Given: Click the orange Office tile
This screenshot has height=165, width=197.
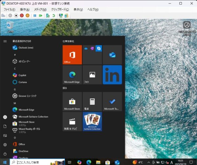Looking at the screenshot, I should click(72, 55).
